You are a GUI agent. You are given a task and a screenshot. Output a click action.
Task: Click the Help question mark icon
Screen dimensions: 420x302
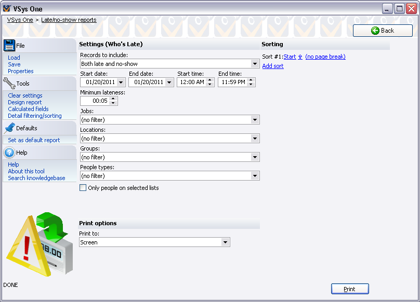(9, 153)
